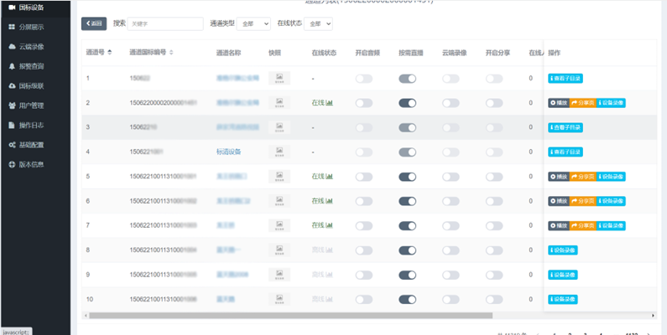Enable 云端录像 switch for channel 4
Screen dimensions: 667x335
click(451, 152)
